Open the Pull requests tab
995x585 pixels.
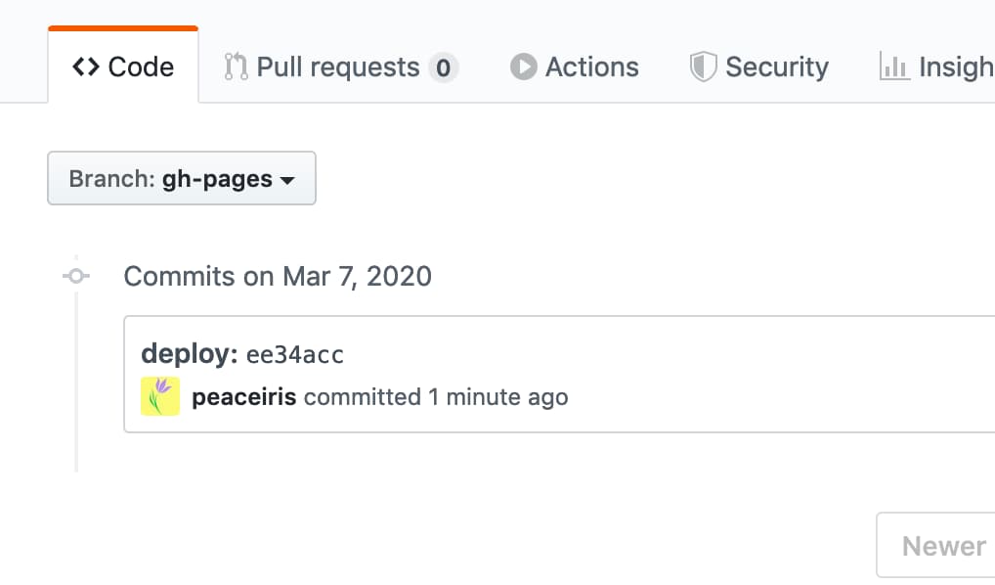click(337, 67)
